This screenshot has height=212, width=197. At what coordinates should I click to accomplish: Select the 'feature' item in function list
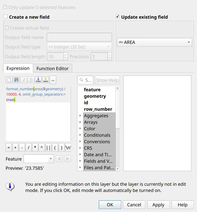pos(92,90)
